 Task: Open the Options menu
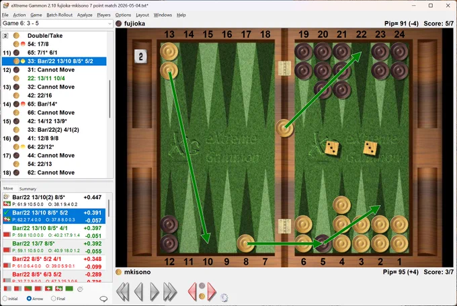click(x=123, y=15)
